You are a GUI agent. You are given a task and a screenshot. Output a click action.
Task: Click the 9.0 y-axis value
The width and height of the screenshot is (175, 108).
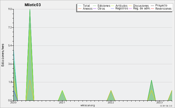click(x=10, y=9)
